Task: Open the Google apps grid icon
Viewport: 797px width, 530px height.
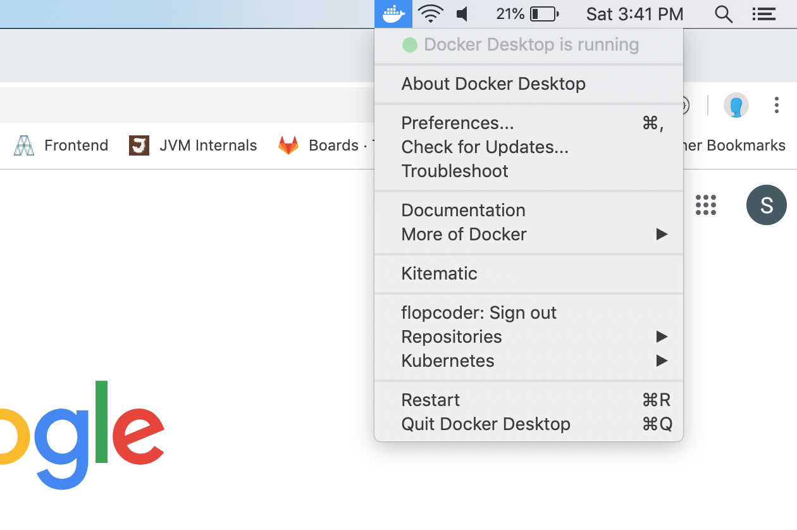Action: (706, 205)
